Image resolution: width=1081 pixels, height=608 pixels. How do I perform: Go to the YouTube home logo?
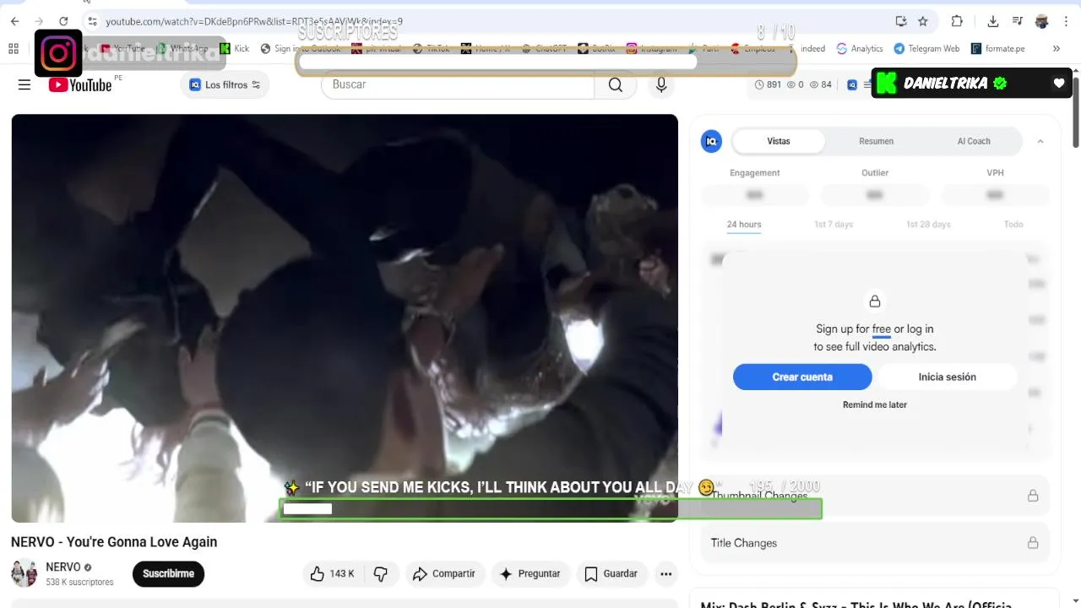[x=80, y=84]
